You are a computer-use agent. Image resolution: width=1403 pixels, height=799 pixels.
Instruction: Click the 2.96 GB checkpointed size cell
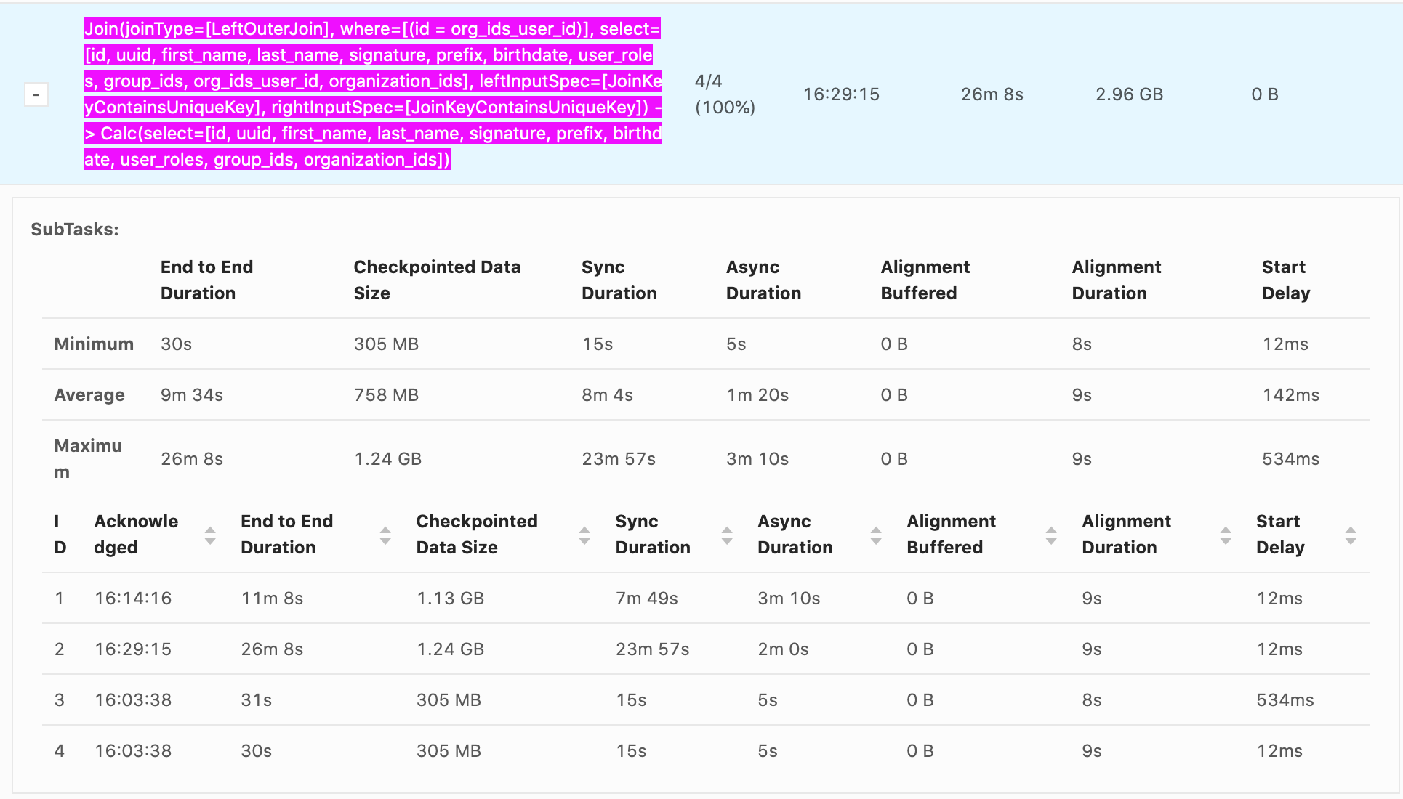tap(1129, 94)
